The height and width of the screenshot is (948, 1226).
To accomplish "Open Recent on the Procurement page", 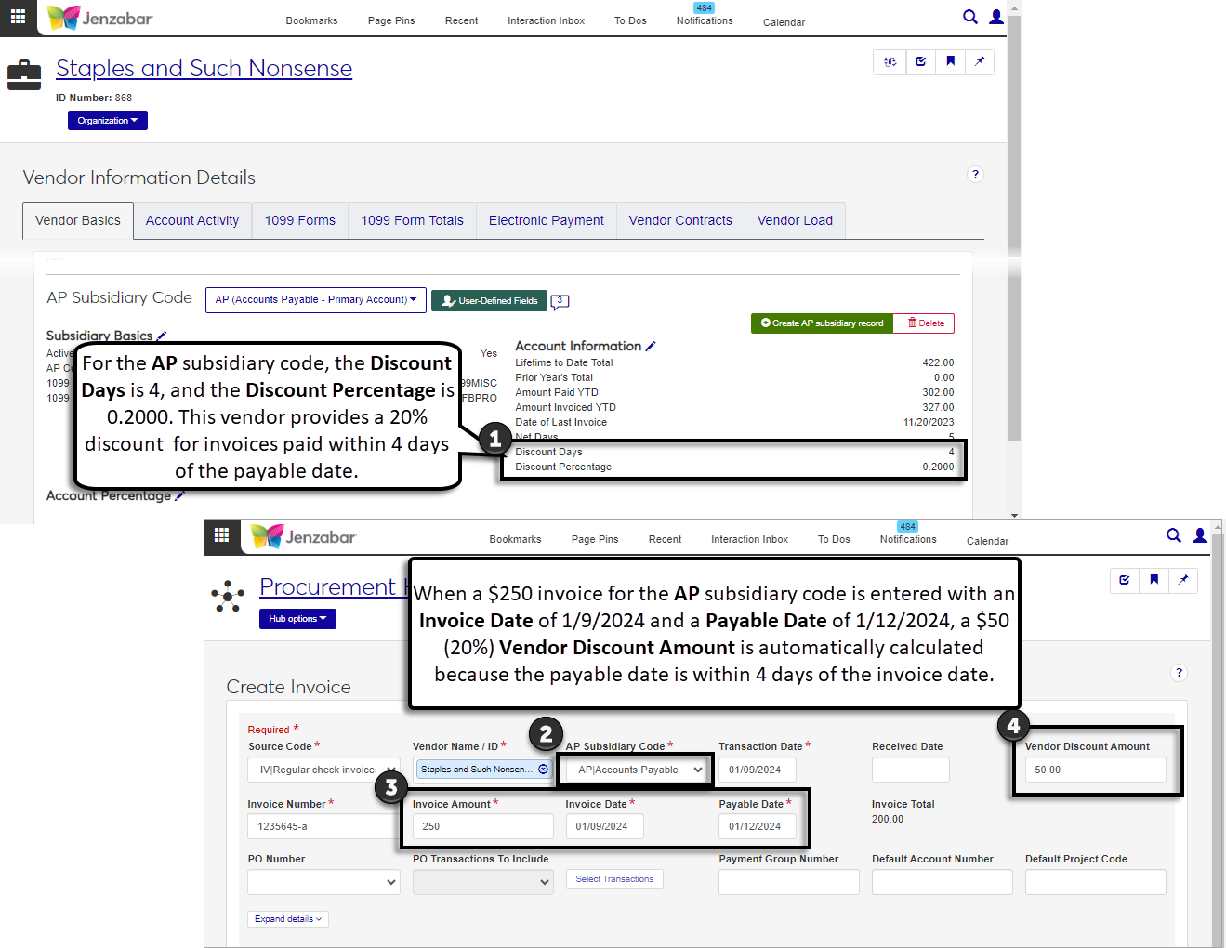I will click(x=666, y=539).
